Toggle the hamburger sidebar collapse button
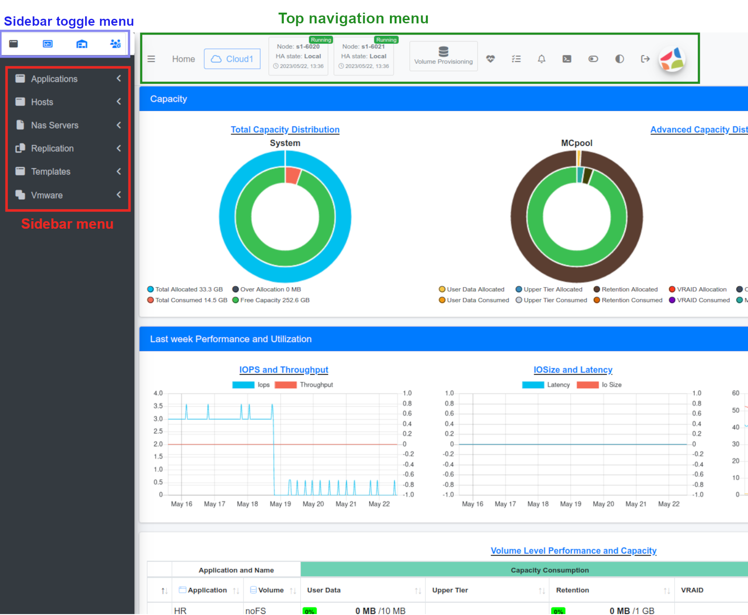 151,59
